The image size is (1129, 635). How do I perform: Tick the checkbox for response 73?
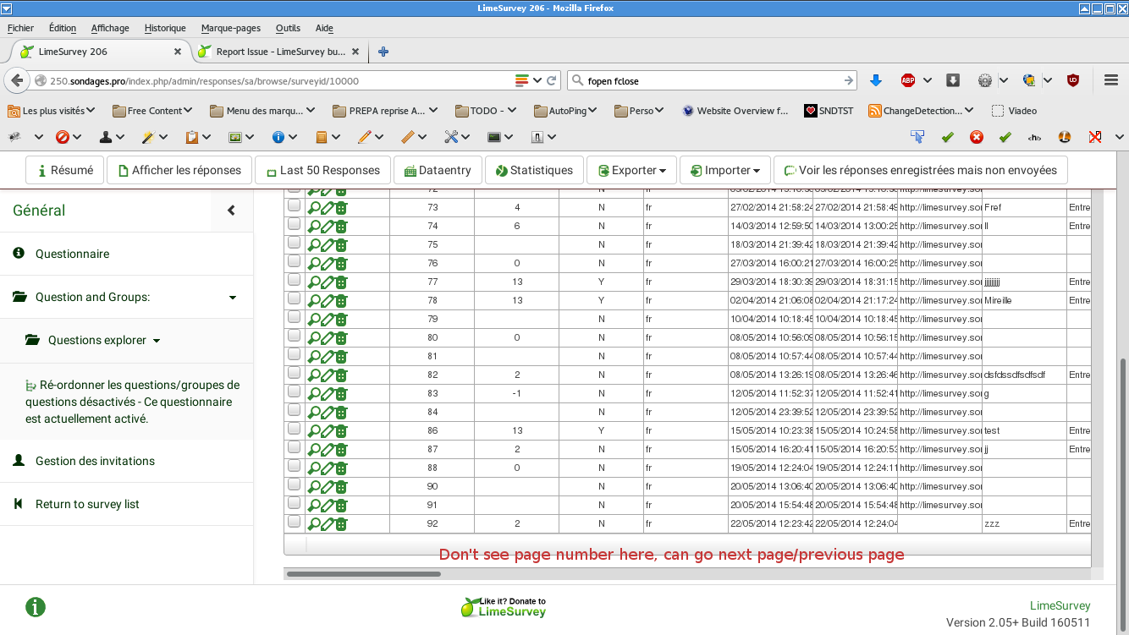[294, 205]
